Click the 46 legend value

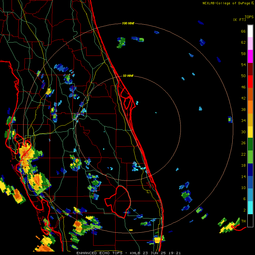[243, 87]
